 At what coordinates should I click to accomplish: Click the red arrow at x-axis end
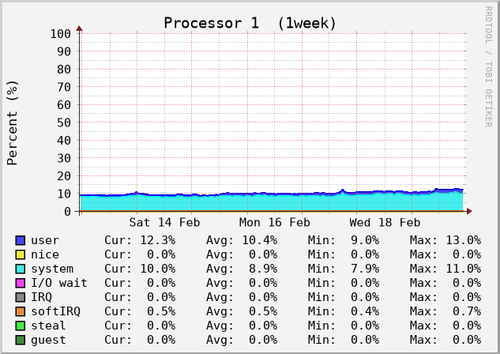point(469,211)
